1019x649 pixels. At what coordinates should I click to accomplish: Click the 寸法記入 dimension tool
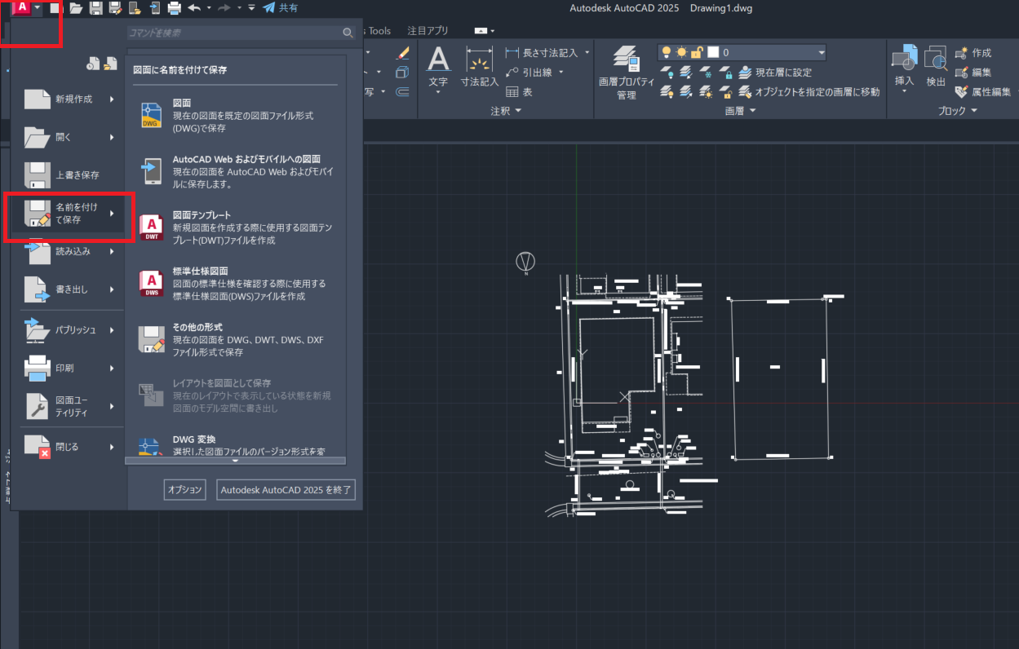click(x=479, y=67)
